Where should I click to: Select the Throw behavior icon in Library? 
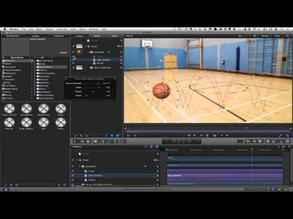point(60,122)
